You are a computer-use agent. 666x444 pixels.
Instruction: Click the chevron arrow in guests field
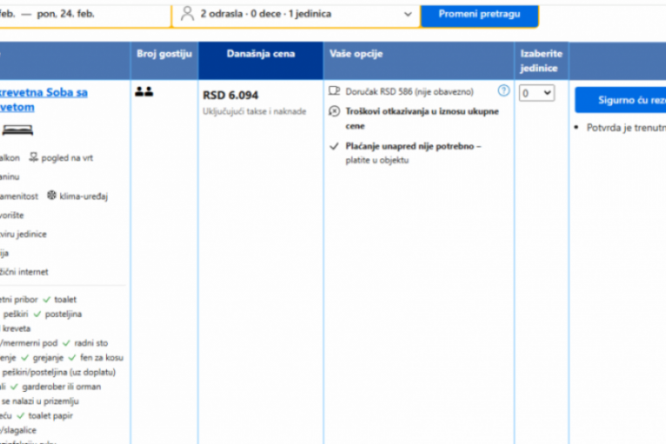407,14
